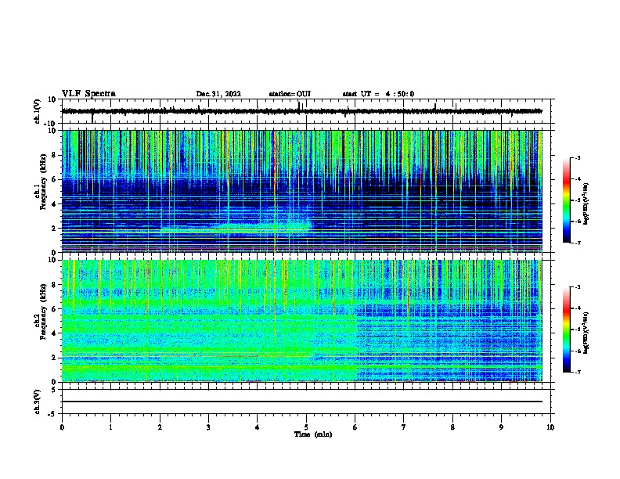Viewport: 620px width, 479px height.
Task: Click the ch.1 voltage waveform trace
Action: 302,111
